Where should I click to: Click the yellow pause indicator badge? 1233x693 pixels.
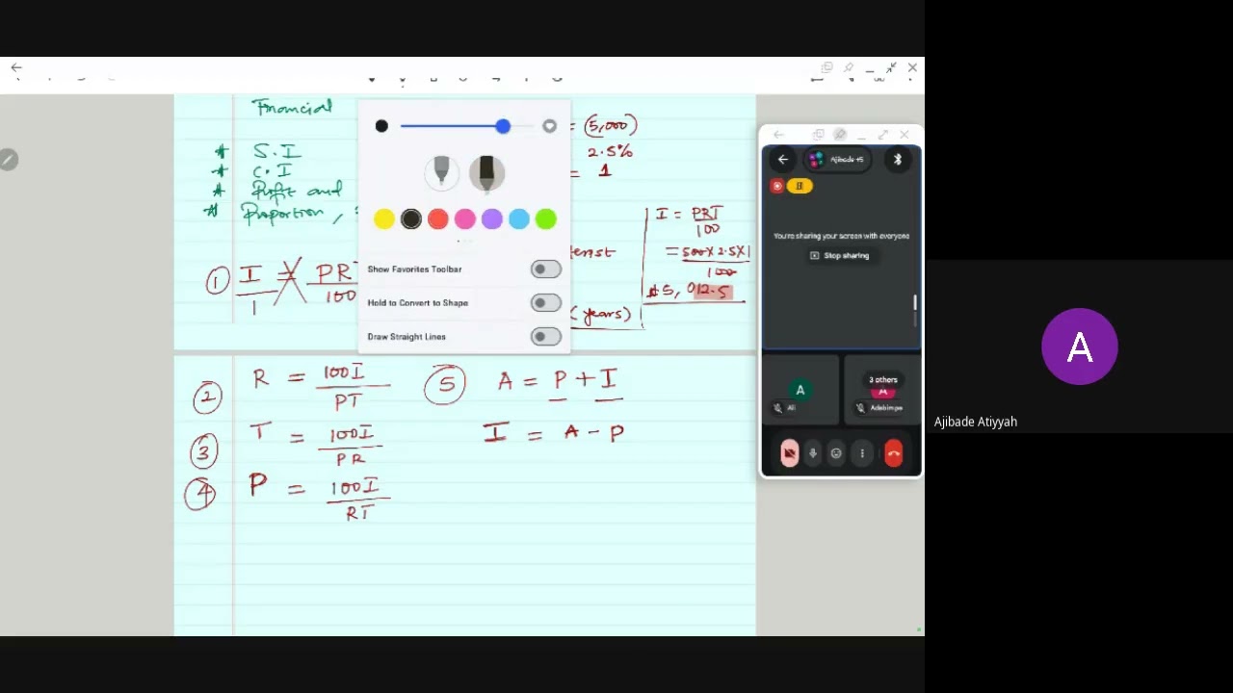point(799,186)
